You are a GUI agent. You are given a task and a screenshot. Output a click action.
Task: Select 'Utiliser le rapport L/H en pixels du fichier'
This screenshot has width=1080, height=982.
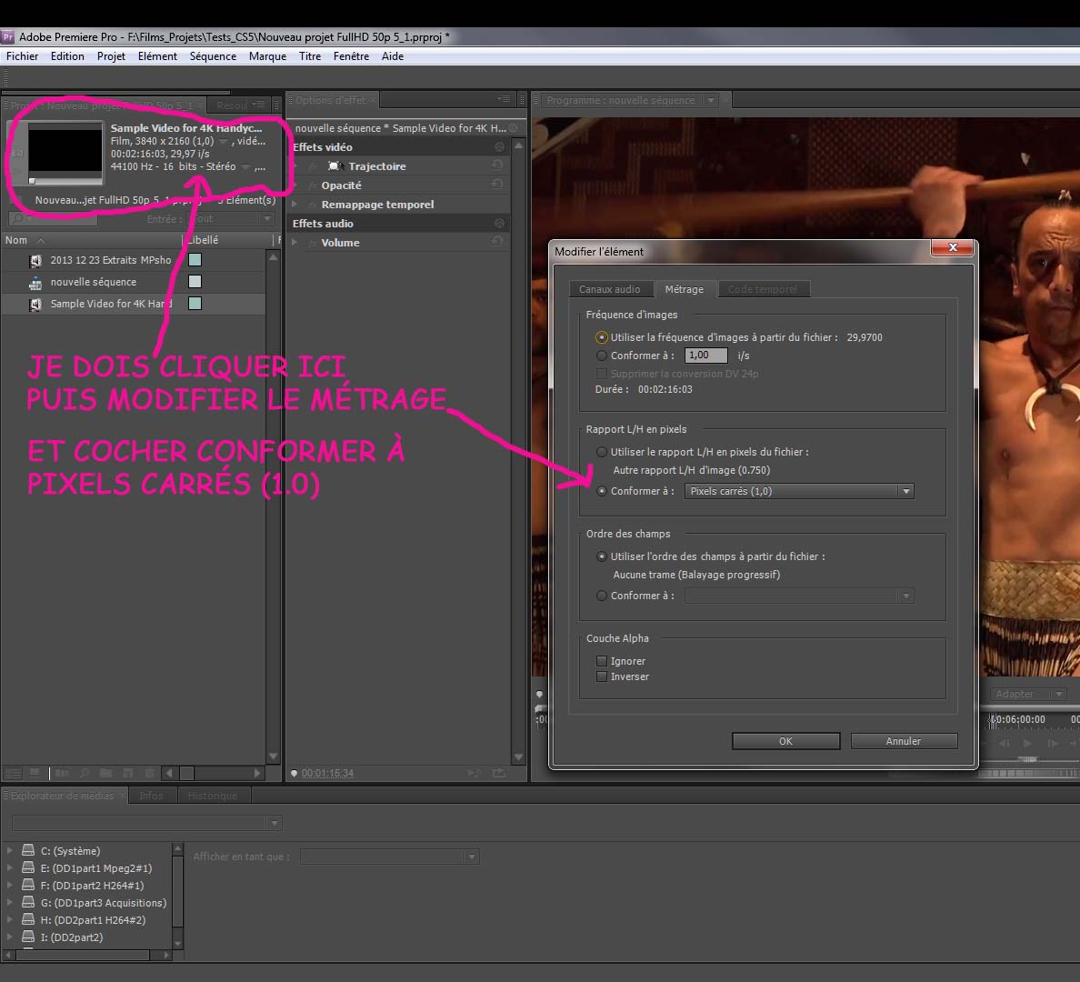pyautogui.click(x=601, y=452)
